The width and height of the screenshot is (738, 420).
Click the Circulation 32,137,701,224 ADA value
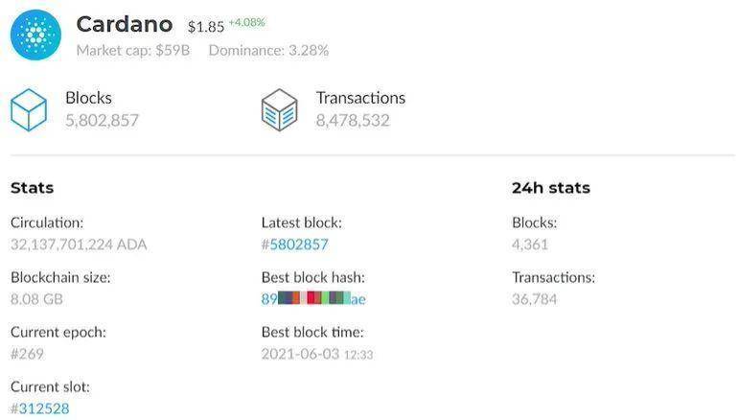[x=79, y=245]
